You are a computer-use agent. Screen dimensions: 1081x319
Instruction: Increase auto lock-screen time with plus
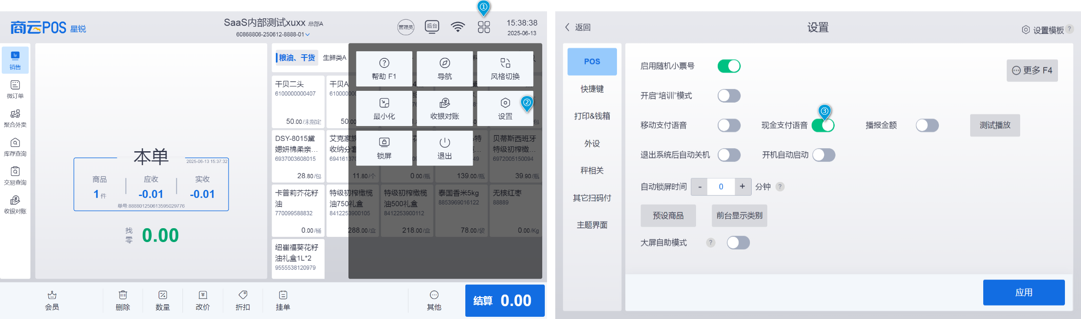tap(742, 186)
